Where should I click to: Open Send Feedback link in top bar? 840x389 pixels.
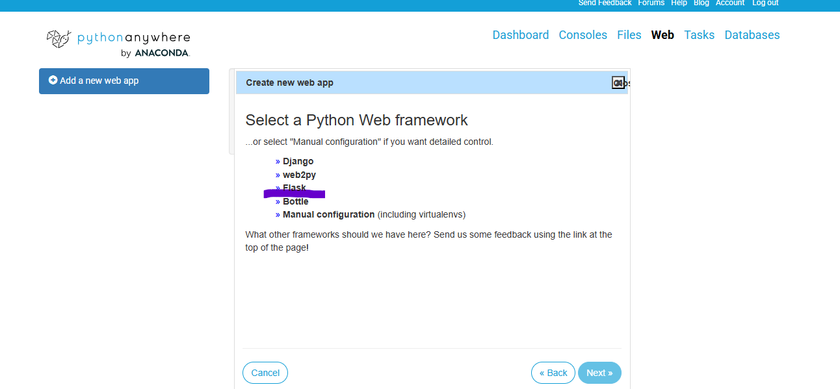[x=605, y=3]
